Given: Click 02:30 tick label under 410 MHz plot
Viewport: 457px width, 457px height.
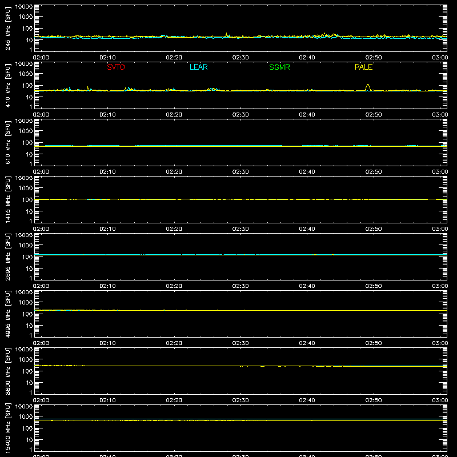Looking at the screenshot, I should point(240,115).
